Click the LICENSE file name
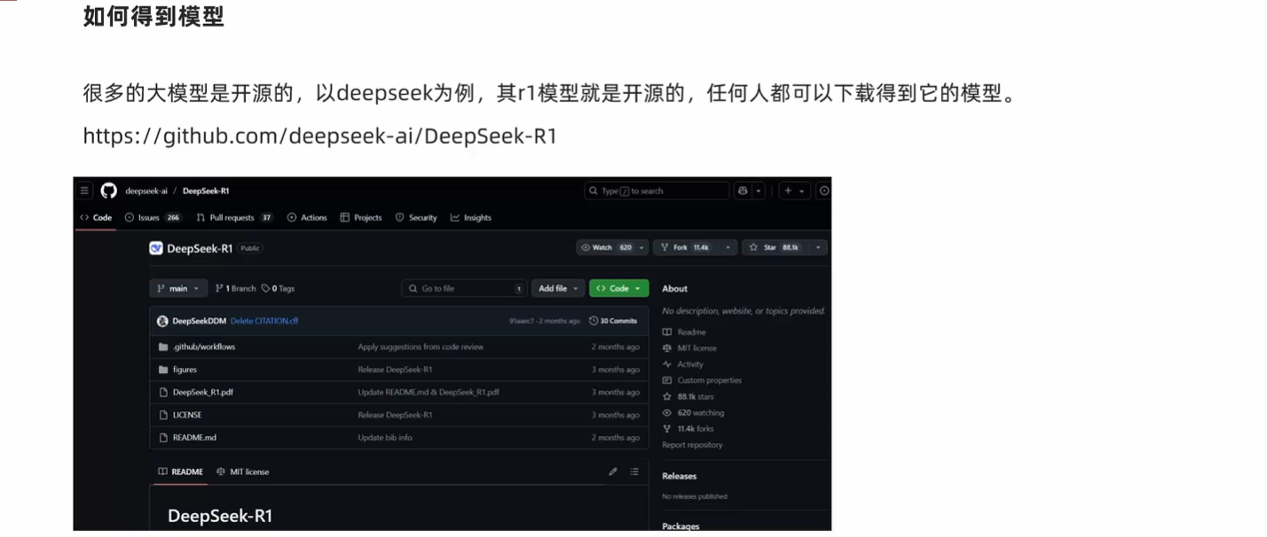 point(187,415)
